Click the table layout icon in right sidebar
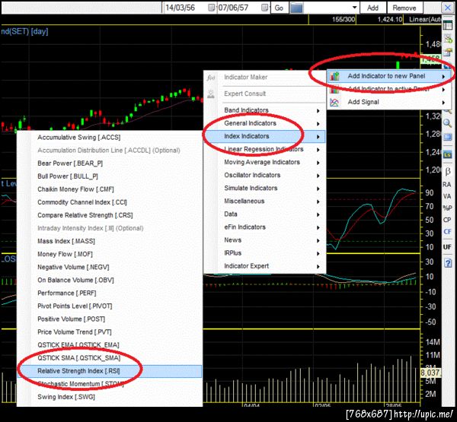Image resolution: width=457 pixels, height=422 pixels. tap(448, 26)
